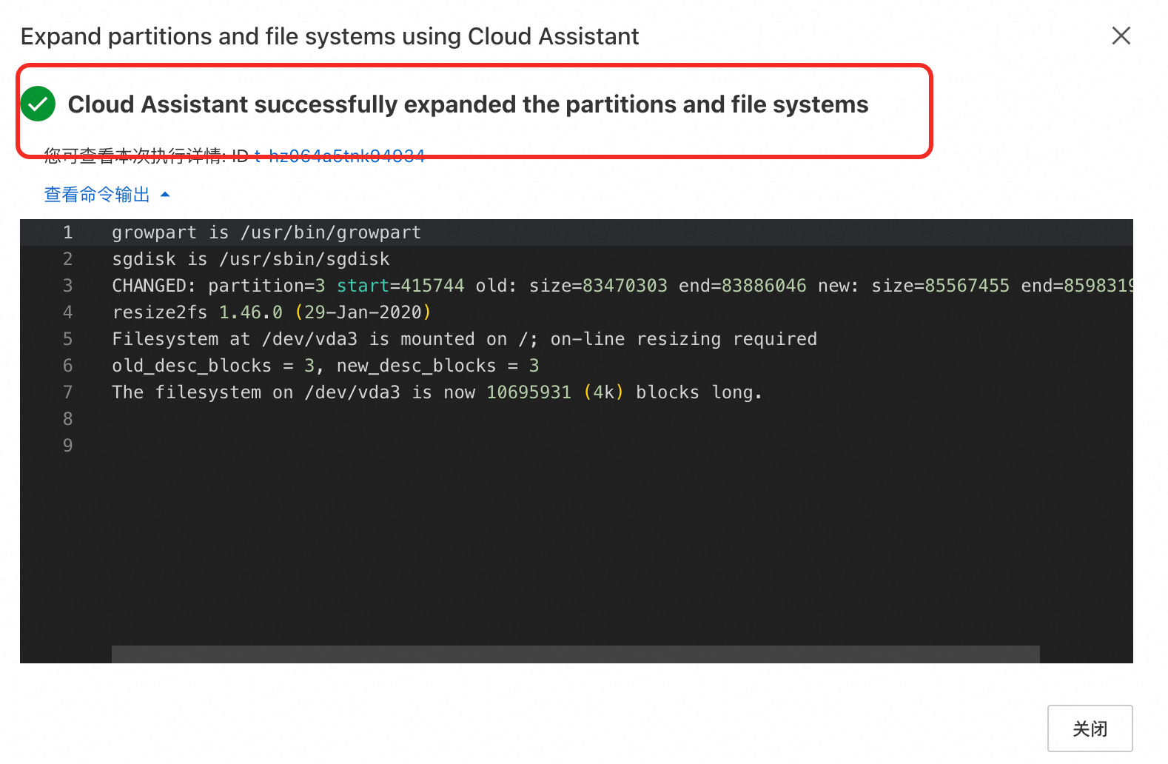1168x764 pixels.
Task: Click the small arrow next to 查看命令输出
Action: (x=165, y=195)
